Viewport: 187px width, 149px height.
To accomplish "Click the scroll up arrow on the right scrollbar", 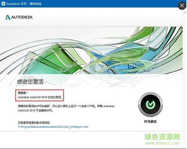I will [x=185, y=13].
